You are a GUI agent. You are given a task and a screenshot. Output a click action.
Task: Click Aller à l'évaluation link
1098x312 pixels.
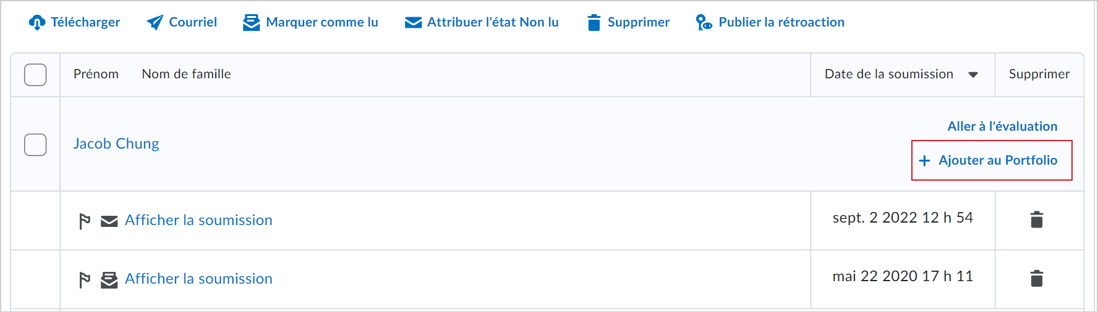point(1002,126)
